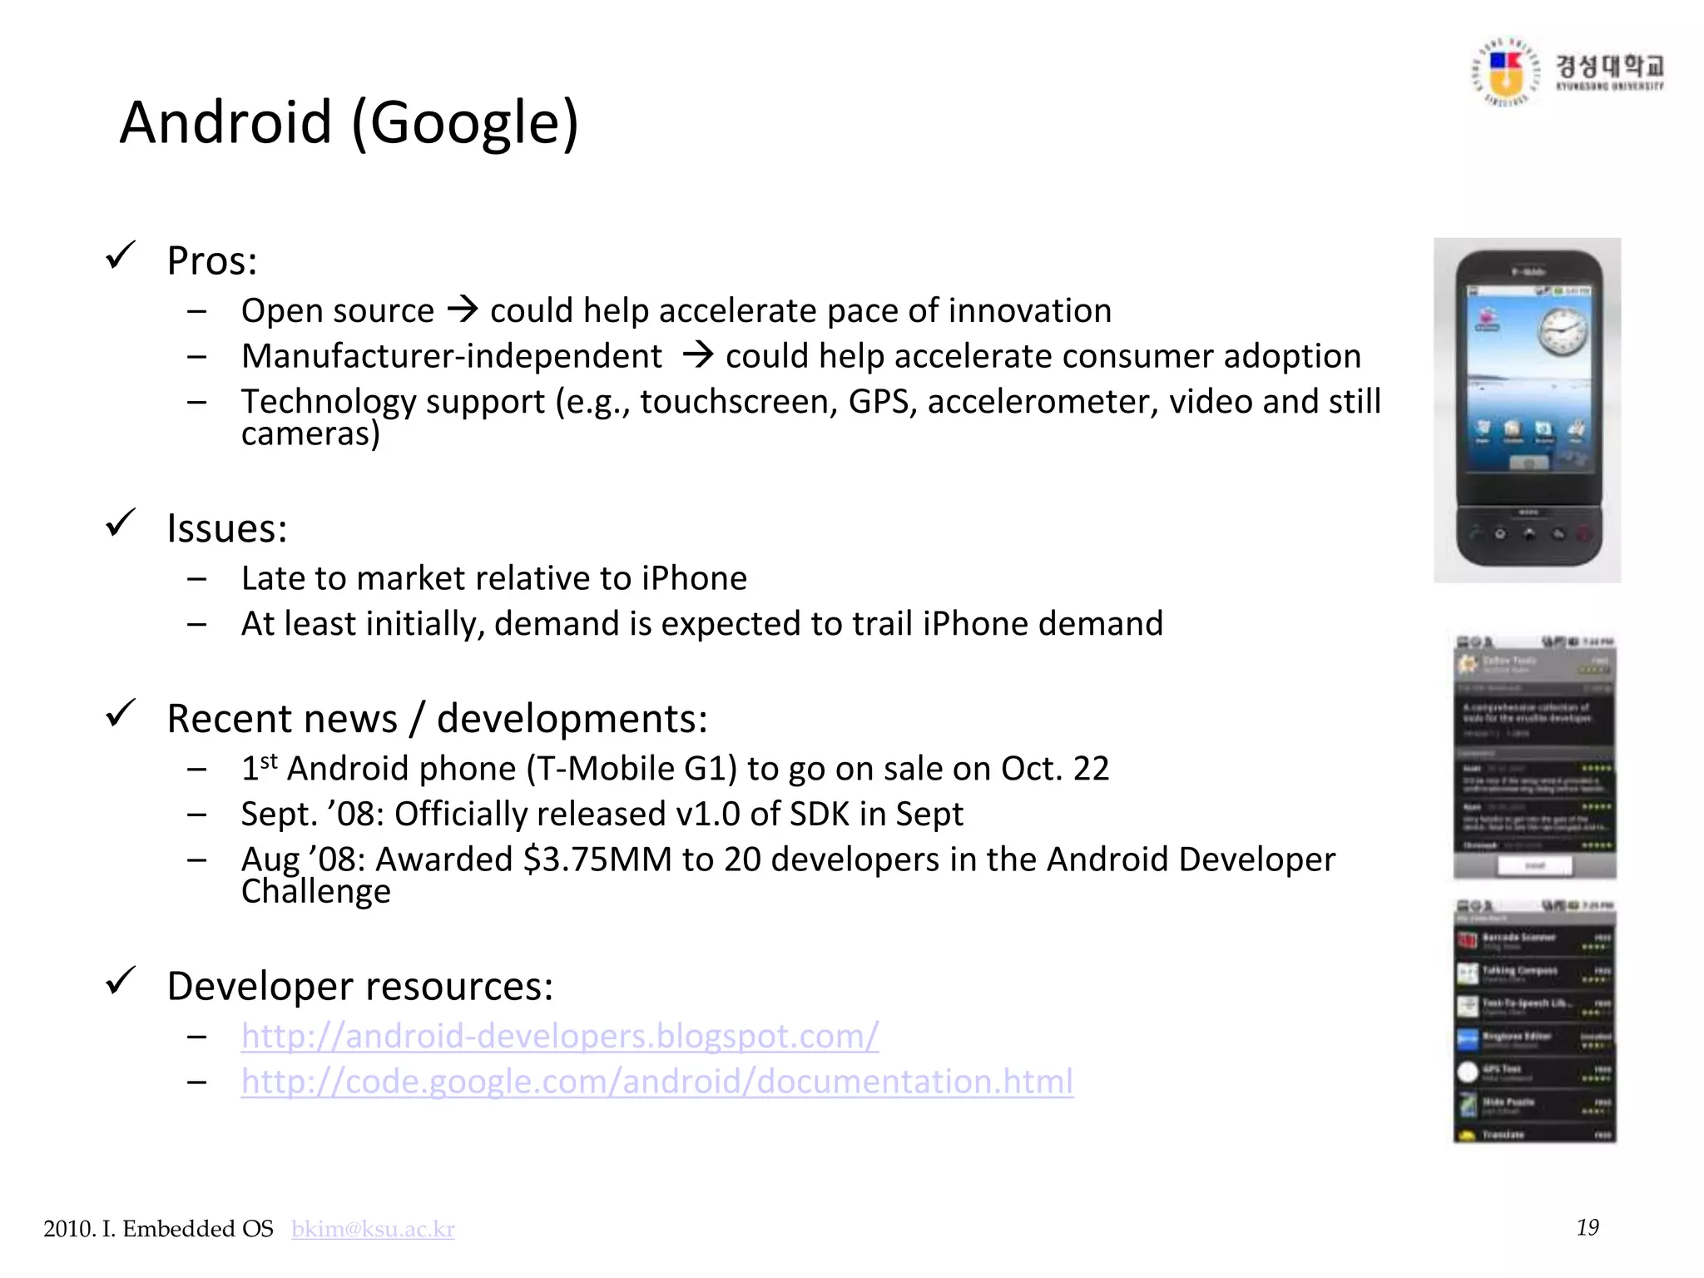This screenshot has height=1278, width=1704.
Task: Click the analog clock widget on the phone screen
Action: click(1563, 332)
